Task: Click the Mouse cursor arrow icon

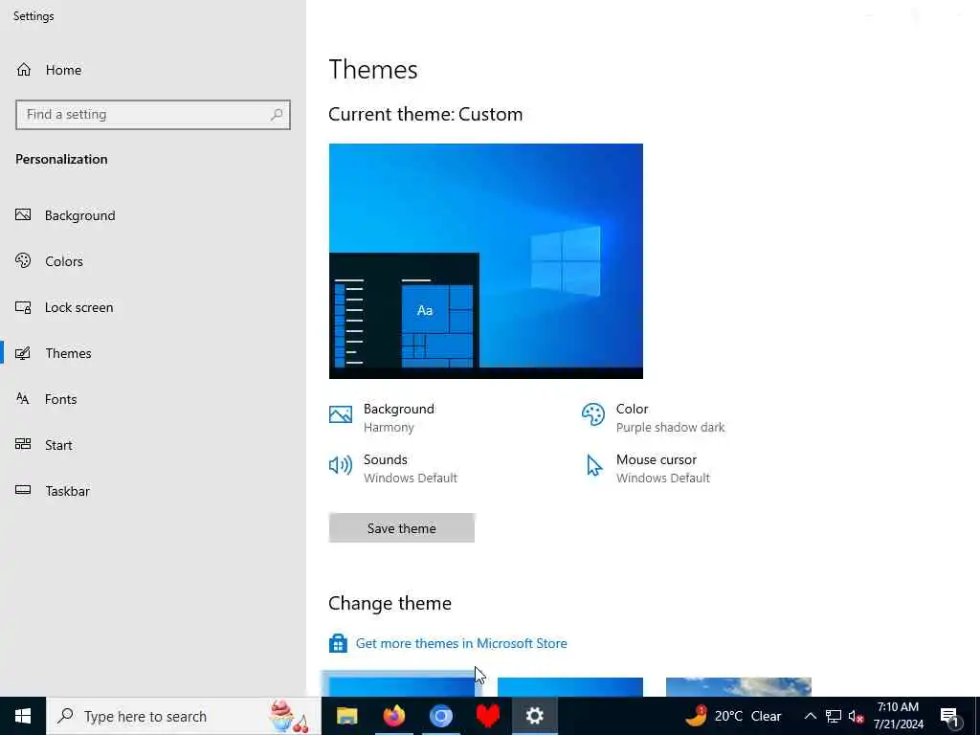Action: (593, 465)
